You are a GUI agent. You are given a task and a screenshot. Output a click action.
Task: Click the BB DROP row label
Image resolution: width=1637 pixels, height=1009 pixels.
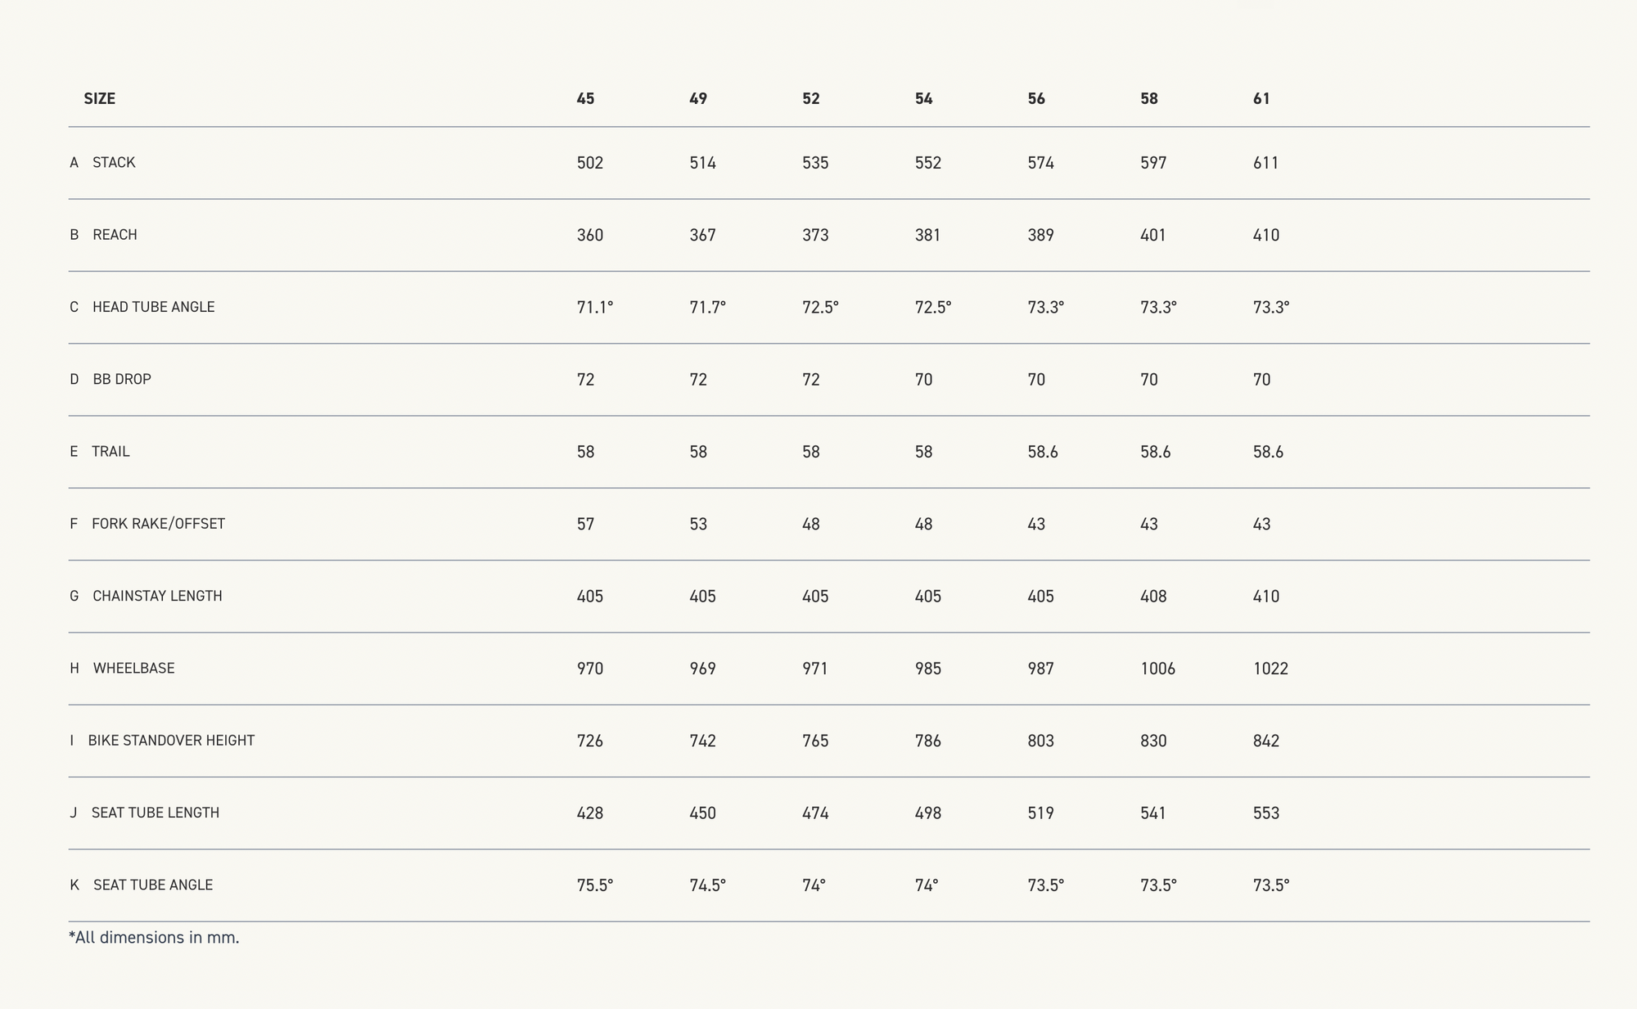click(x=122, y=379)
